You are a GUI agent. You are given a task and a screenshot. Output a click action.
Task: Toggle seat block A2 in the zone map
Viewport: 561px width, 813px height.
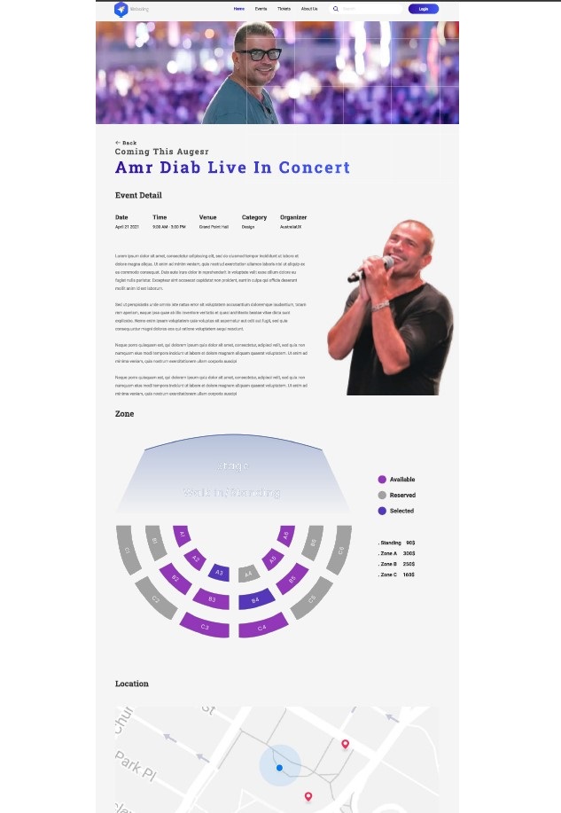(195, 559)
